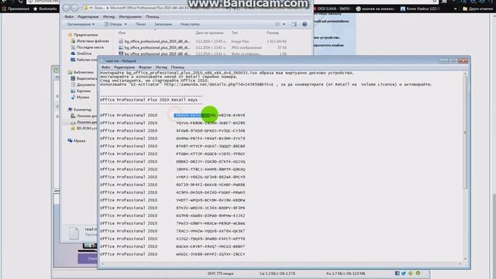This screenshot has height=279, width=496.
Task: Open the Редактиране menu in Notepad
Action: coord(124,67)
